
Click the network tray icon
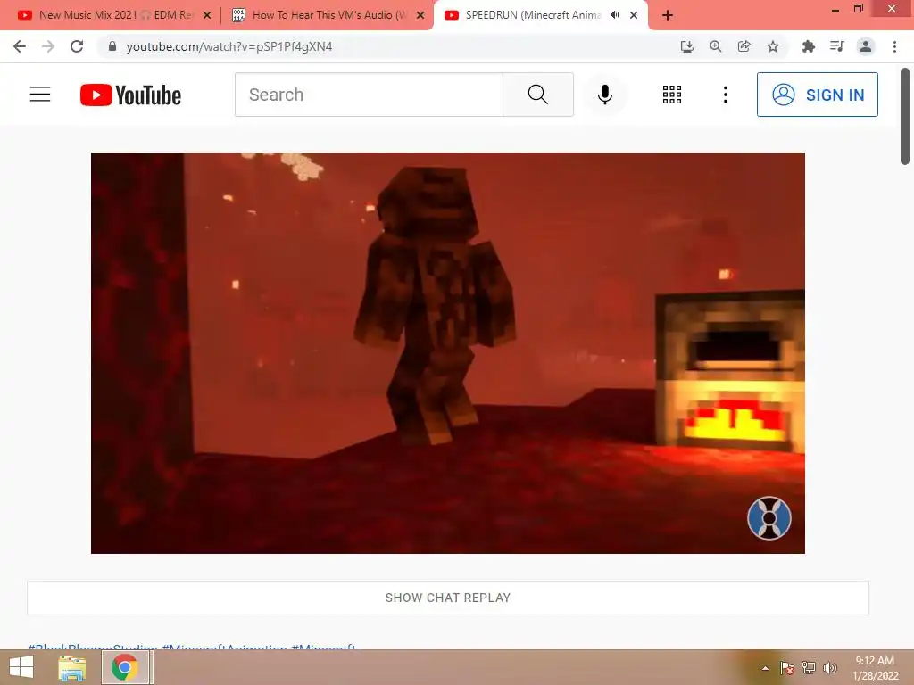(809, 668)
